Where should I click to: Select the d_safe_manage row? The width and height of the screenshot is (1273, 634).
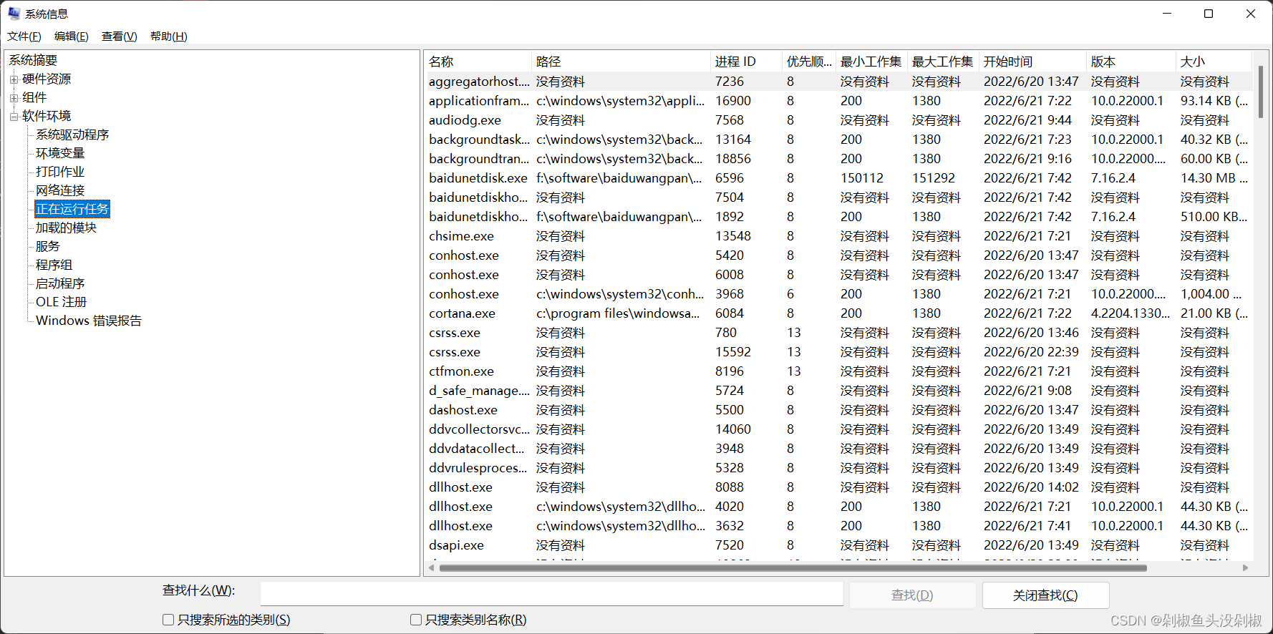click(839, 391)
